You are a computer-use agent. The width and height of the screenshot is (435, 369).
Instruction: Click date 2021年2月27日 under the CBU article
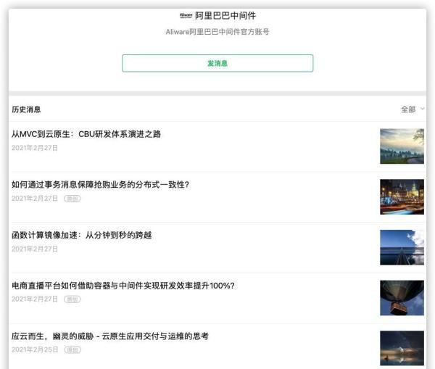[x=35, y=148]
